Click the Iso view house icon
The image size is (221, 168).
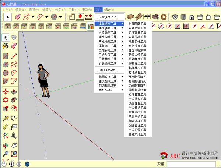[x=175, y=17]
